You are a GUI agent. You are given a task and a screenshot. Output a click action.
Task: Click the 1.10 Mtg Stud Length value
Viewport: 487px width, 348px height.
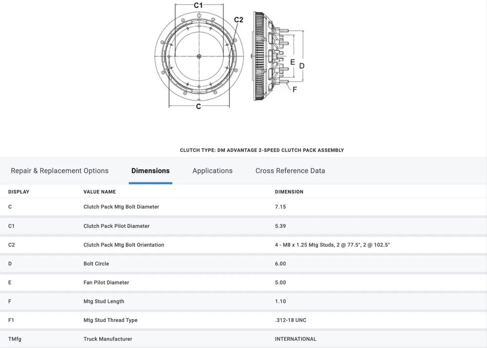(x=281, y=301)
